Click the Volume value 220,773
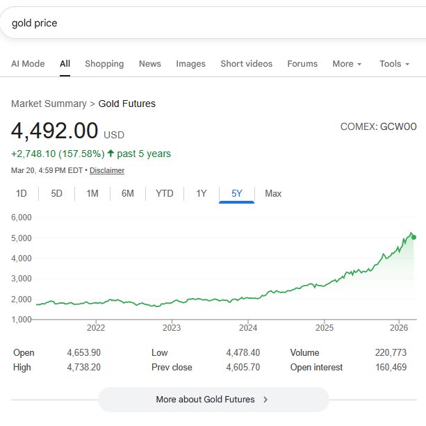This screenshot has width=426, height=426. [x=391, y=352]
